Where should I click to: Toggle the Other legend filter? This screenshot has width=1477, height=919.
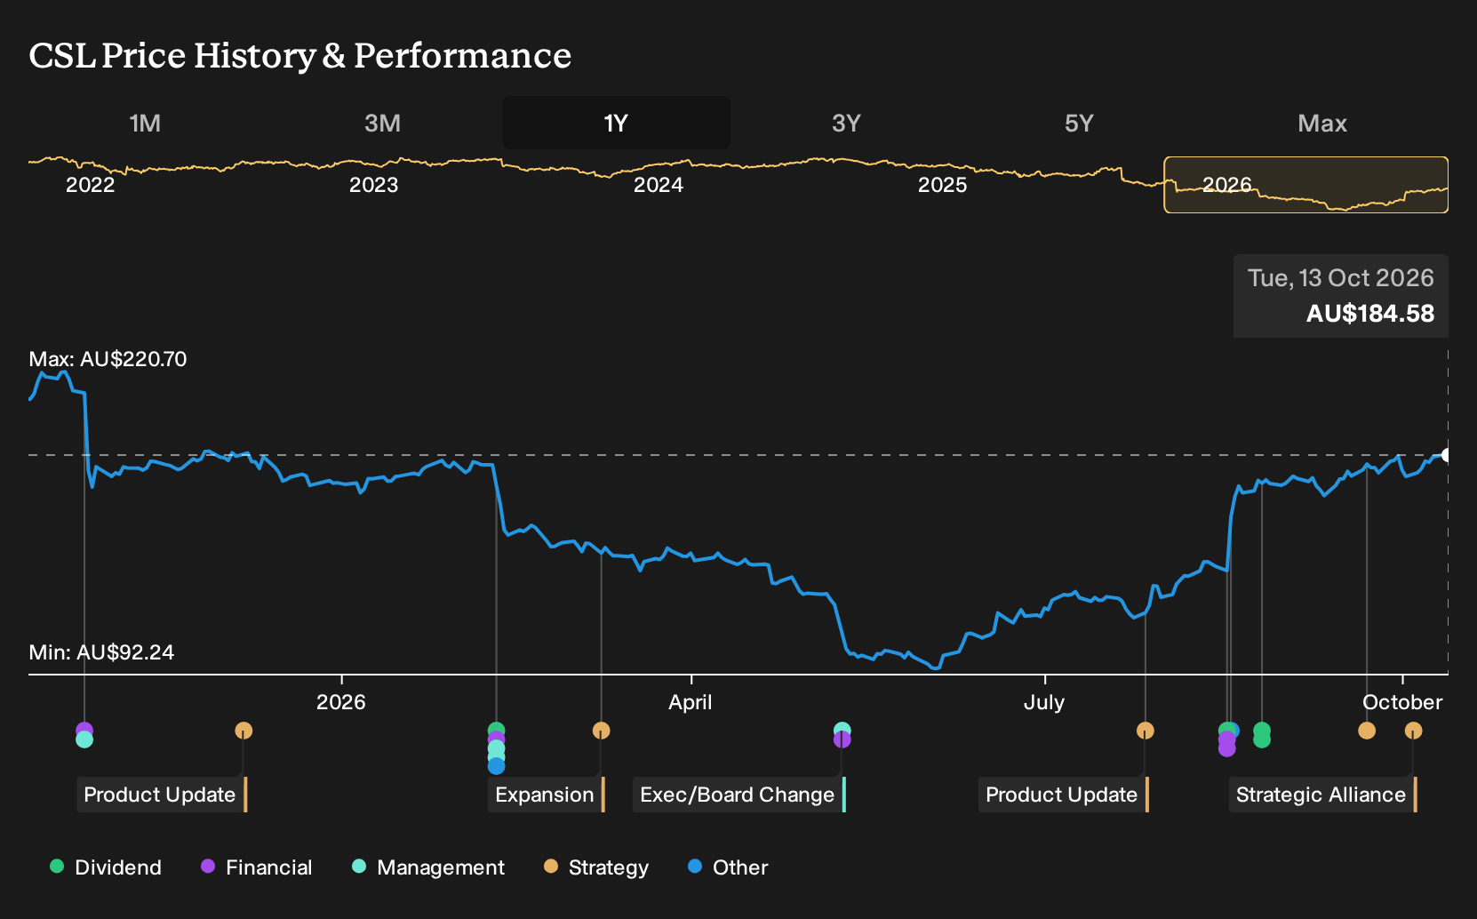(x=728, y=867)
